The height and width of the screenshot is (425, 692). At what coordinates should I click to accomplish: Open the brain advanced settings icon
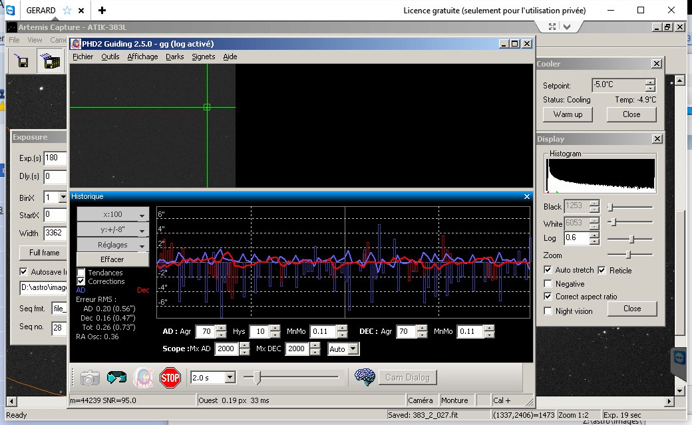365,377
